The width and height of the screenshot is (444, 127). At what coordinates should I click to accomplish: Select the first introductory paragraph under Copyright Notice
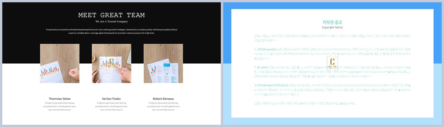pos(332,38)
